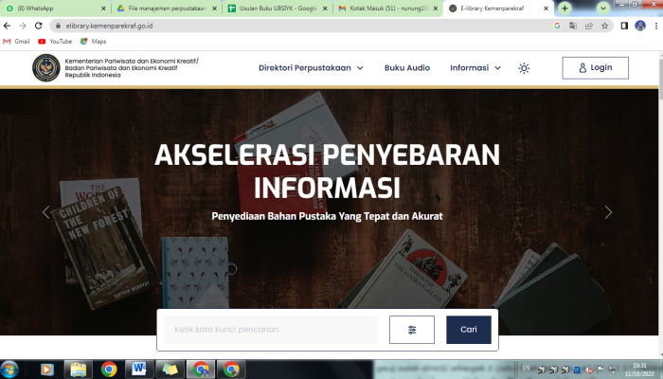663x379 pixels.
Task: Reload the page with browser refresh
Action: (x=38, y=26)
